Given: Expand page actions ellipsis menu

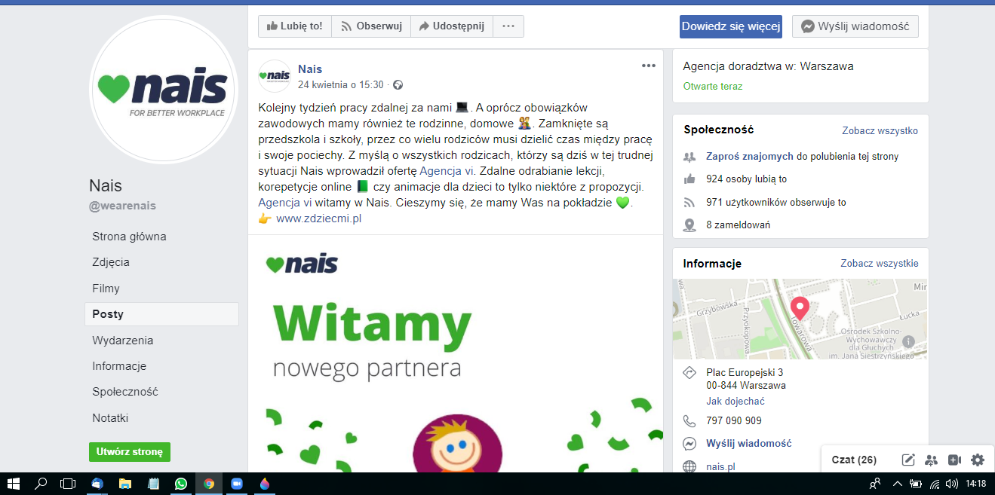Looking at the screenshot, I should (508, 26).
